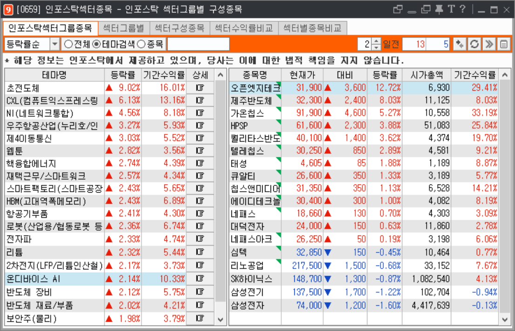
Task: Click the list view icon in toolbar
Action: 503,44
